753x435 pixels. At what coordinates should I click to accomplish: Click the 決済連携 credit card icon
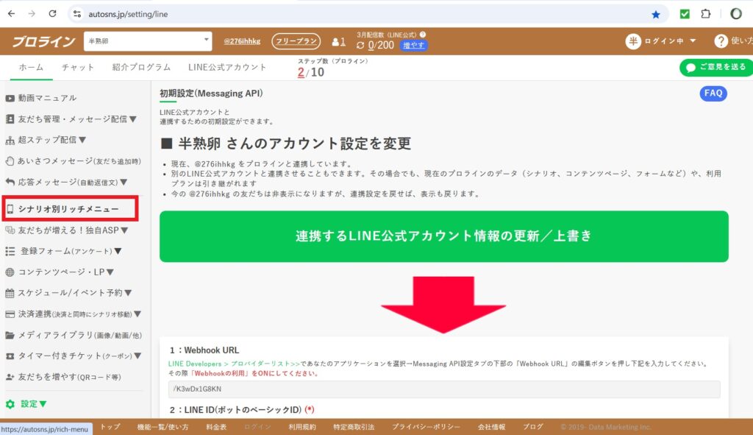(10, 314)
